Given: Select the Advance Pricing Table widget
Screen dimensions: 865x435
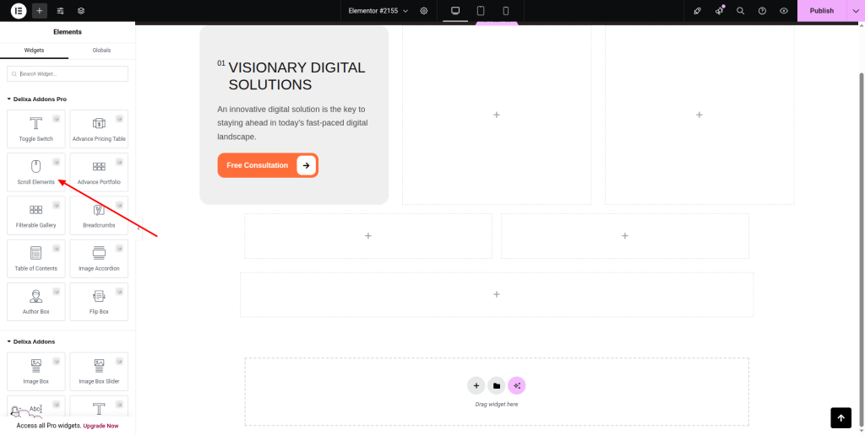Looking at the screenshot, I should tap(99, 129).
